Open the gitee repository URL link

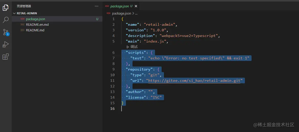click(x=194, y=81)
